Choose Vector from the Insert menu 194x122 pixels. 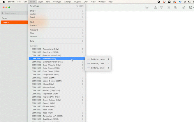(57, 14)
